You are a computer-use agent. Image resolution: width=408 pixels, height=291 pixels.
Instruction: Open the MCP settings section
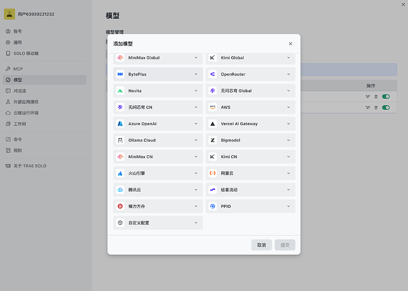click(44, 69)
